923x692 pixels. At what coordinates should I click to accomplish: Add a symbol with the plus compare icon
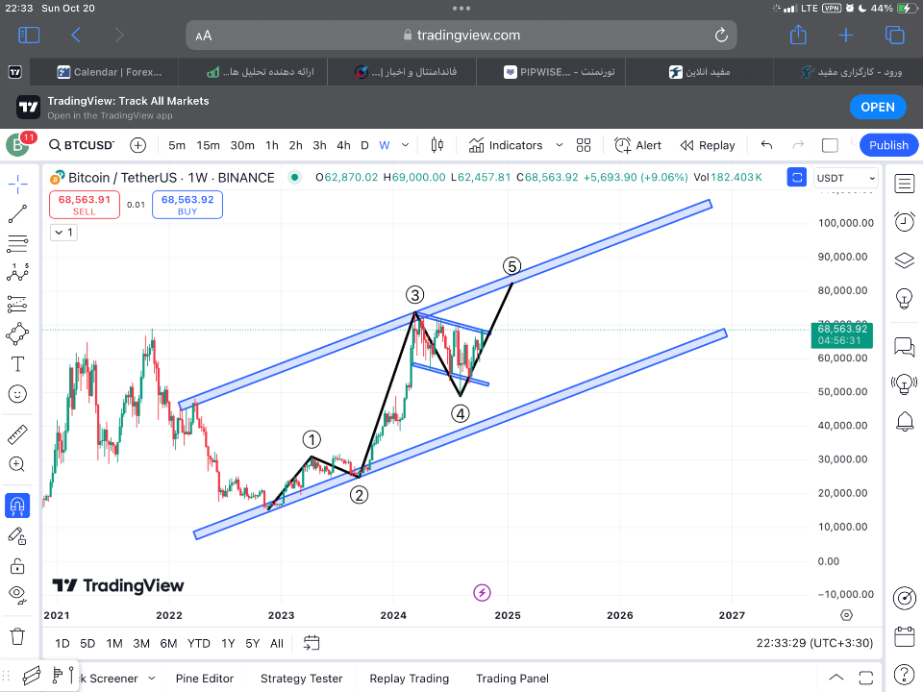[x=137, y=145]
